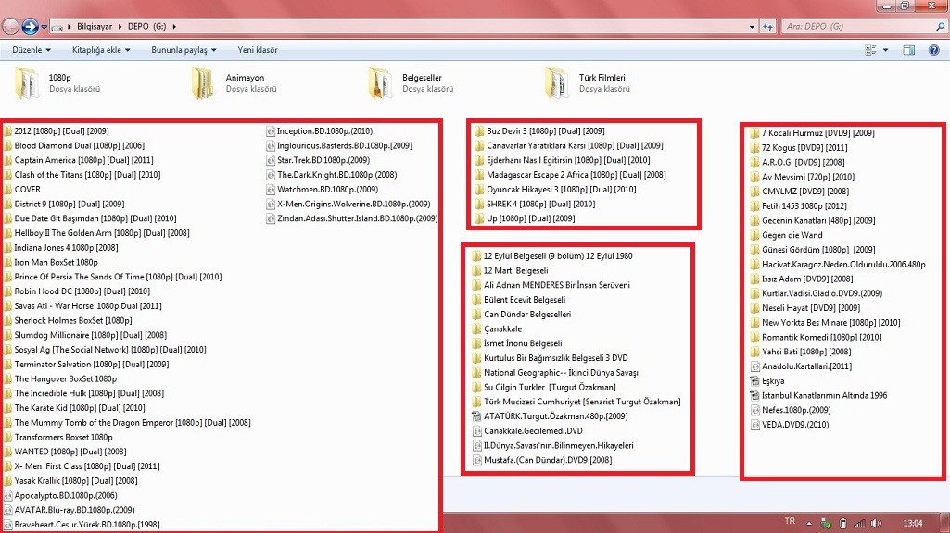
Task: Select Buz Devri 3 [1080p] folder icon
Action: (479, 130)
